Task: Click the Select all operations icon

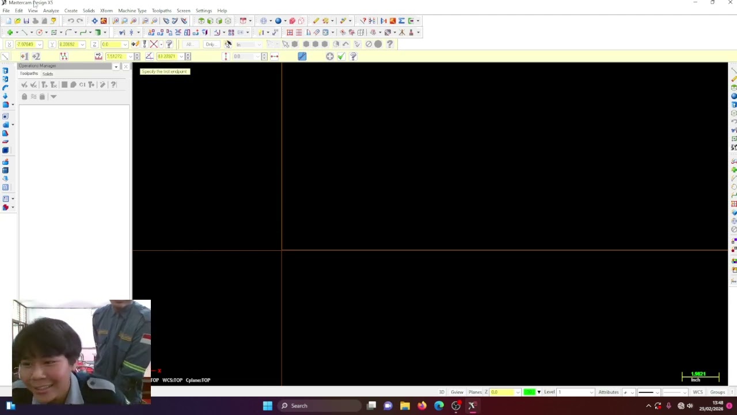Action: coord(24,85)
